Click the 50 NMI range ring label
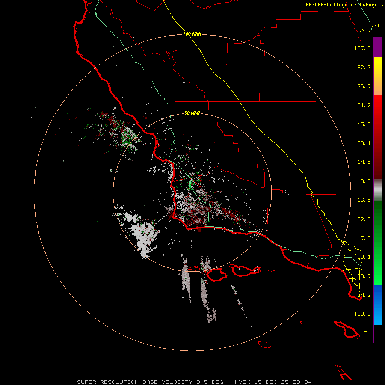Image resolution: width=385 pixels, height=385 pixels. (192, 113)
